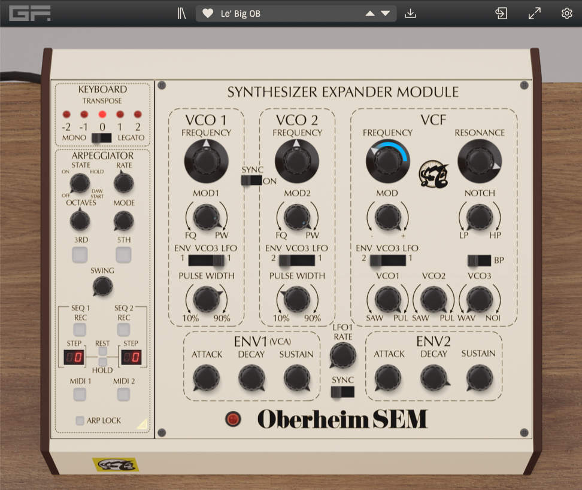Screen dimensions: 582x490
Task: Click the previous preset up arrow
Action: (x=370, y=13)
